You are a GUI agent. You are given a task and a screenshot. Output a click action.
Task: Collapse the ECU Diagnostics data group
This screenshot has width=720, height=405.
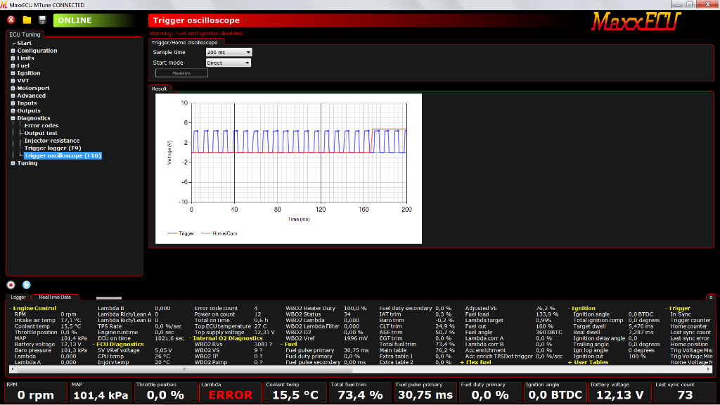pyautogui.click(x=94, y=345)
